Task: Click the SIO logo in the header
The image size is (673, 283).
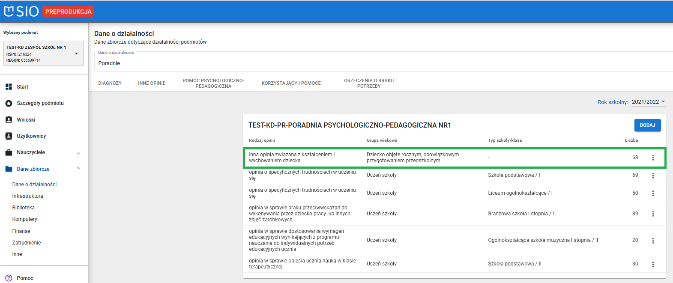Action: [x=21, y=11]
